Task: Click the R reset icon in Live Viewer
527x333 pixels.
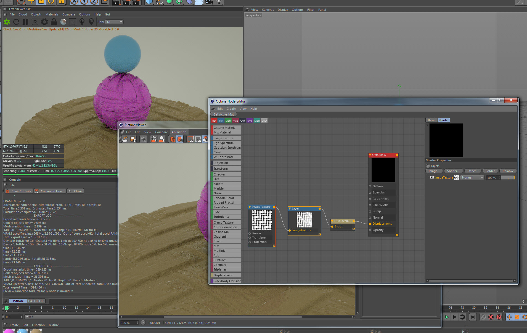Action: pos(35,22)
